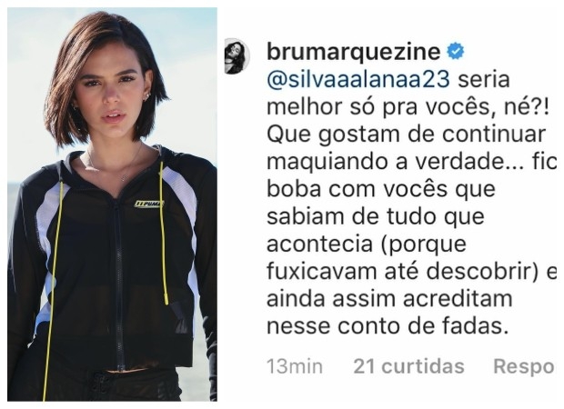Select the comment text 'nesse conto de fadas'
564x409 pixels.
pos(388,326)
